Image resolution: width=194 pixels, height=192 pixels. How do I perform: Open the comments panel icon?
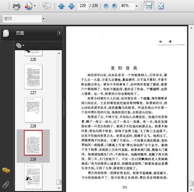(6, 171)
